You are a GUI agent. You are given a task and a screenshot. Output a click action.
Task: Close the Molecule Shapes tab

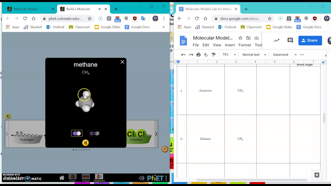click(x=53, y=9)
